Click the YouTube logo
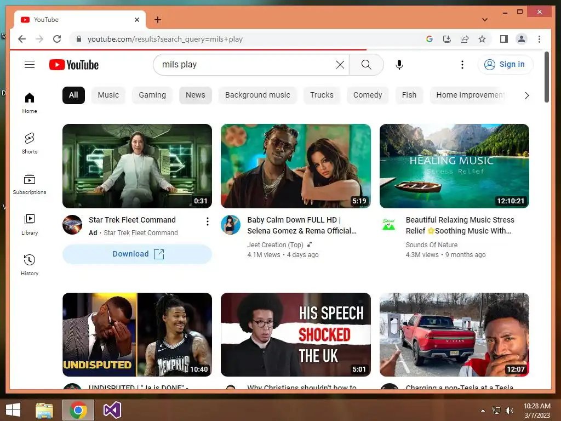The height and width of the screenshot is (421, 561). (x=74, y=65)
